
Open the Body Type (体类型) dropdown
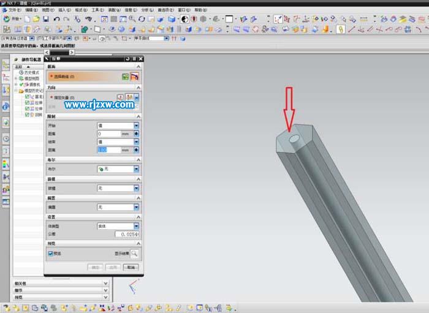pos(136,226)
